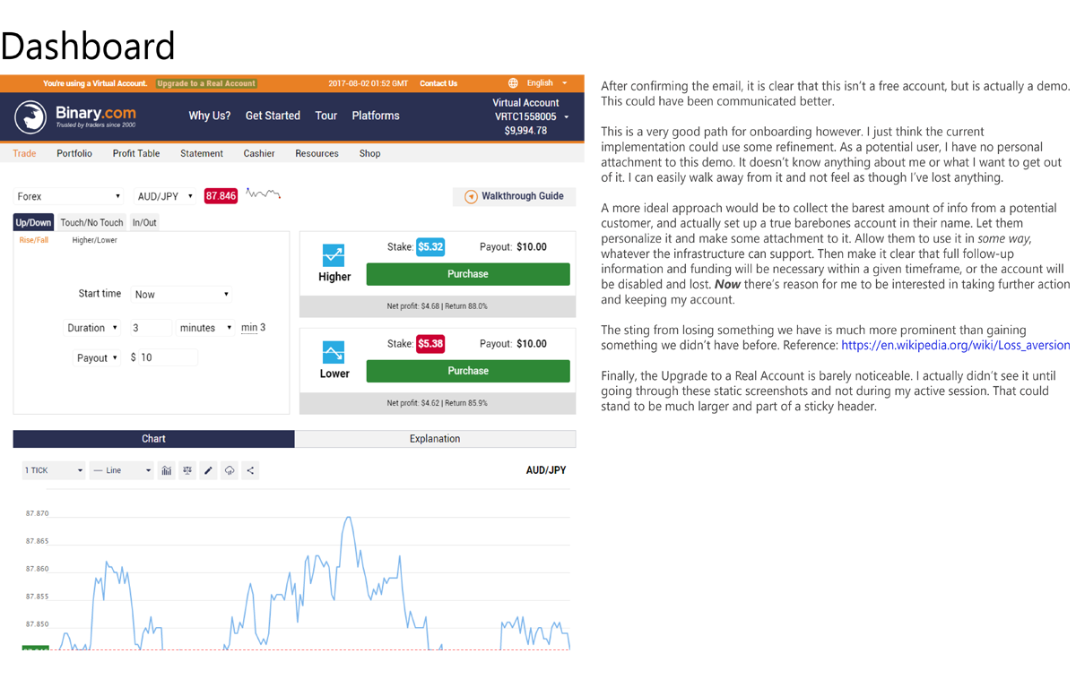Click the Higher stake $5.32 value
Screen dimensions: 1076x679
(430, 247)
